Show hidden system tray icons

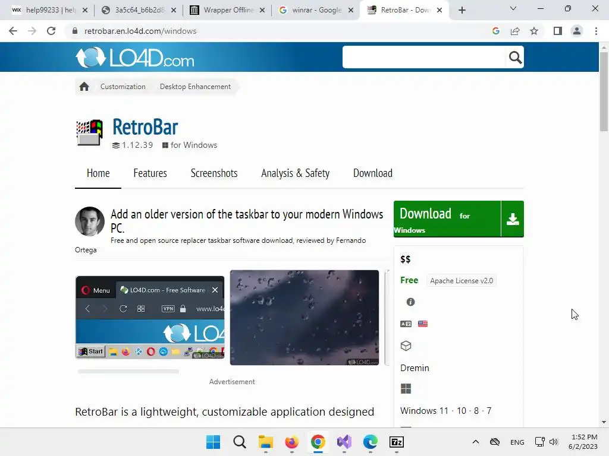(x=475, y=442)
